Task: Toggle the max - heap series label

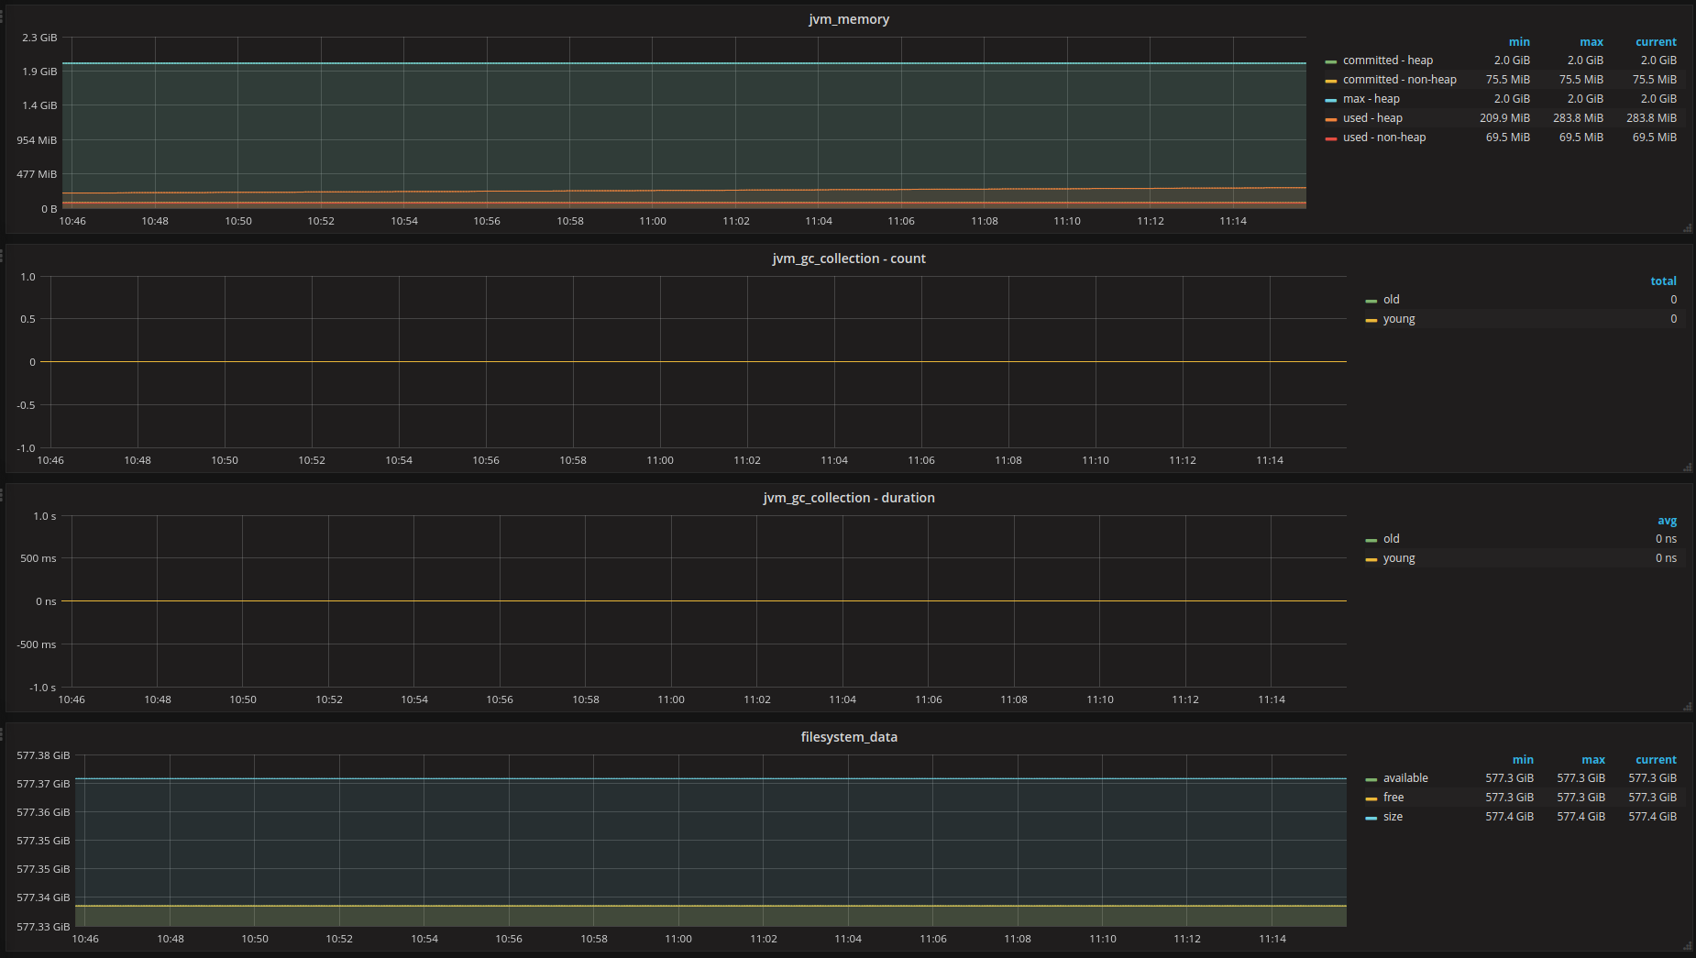Action: click(1371, 99)
